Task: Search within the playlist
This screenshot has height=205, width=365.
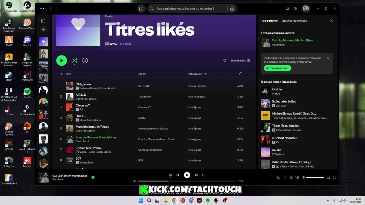Action: (225, 61)
